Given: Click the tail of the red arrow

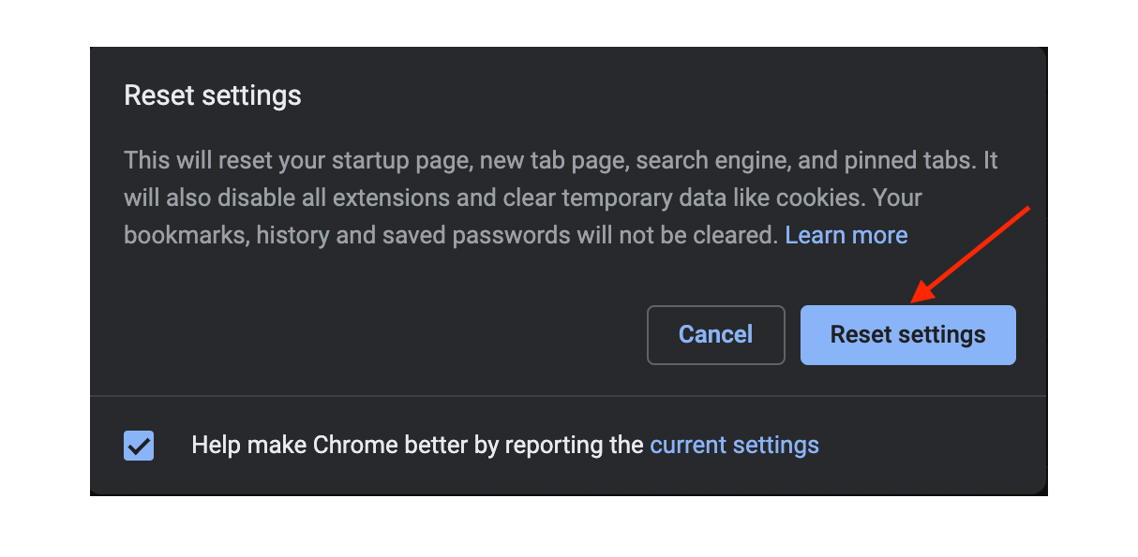Looking at the screenshot, I should (x=1028, y=208).
